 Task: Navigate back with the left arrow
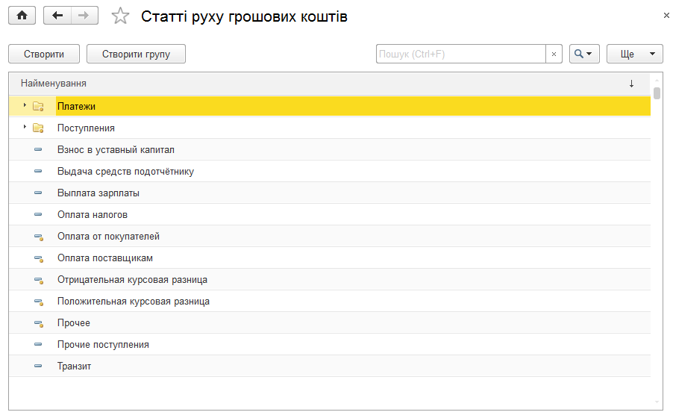[x=57, y=16]
